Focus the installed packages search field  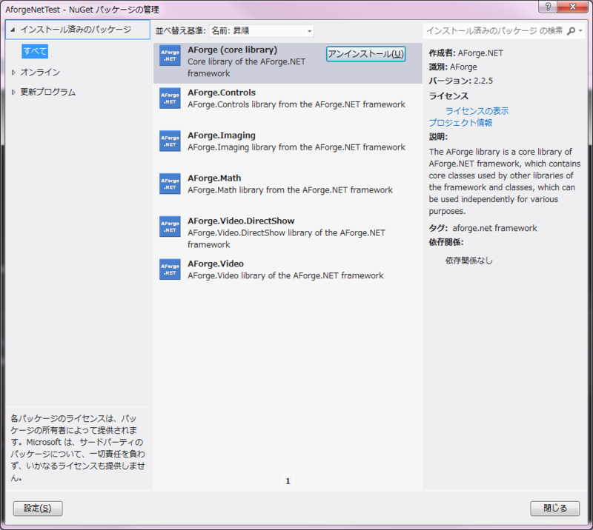click(494, 30)
